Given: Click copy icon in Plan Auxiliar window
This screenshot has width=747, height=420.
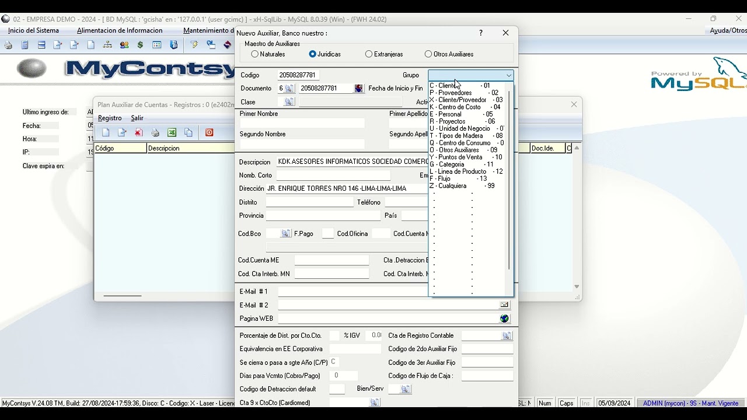Looking at the screenshot, I should click(188, 132).
